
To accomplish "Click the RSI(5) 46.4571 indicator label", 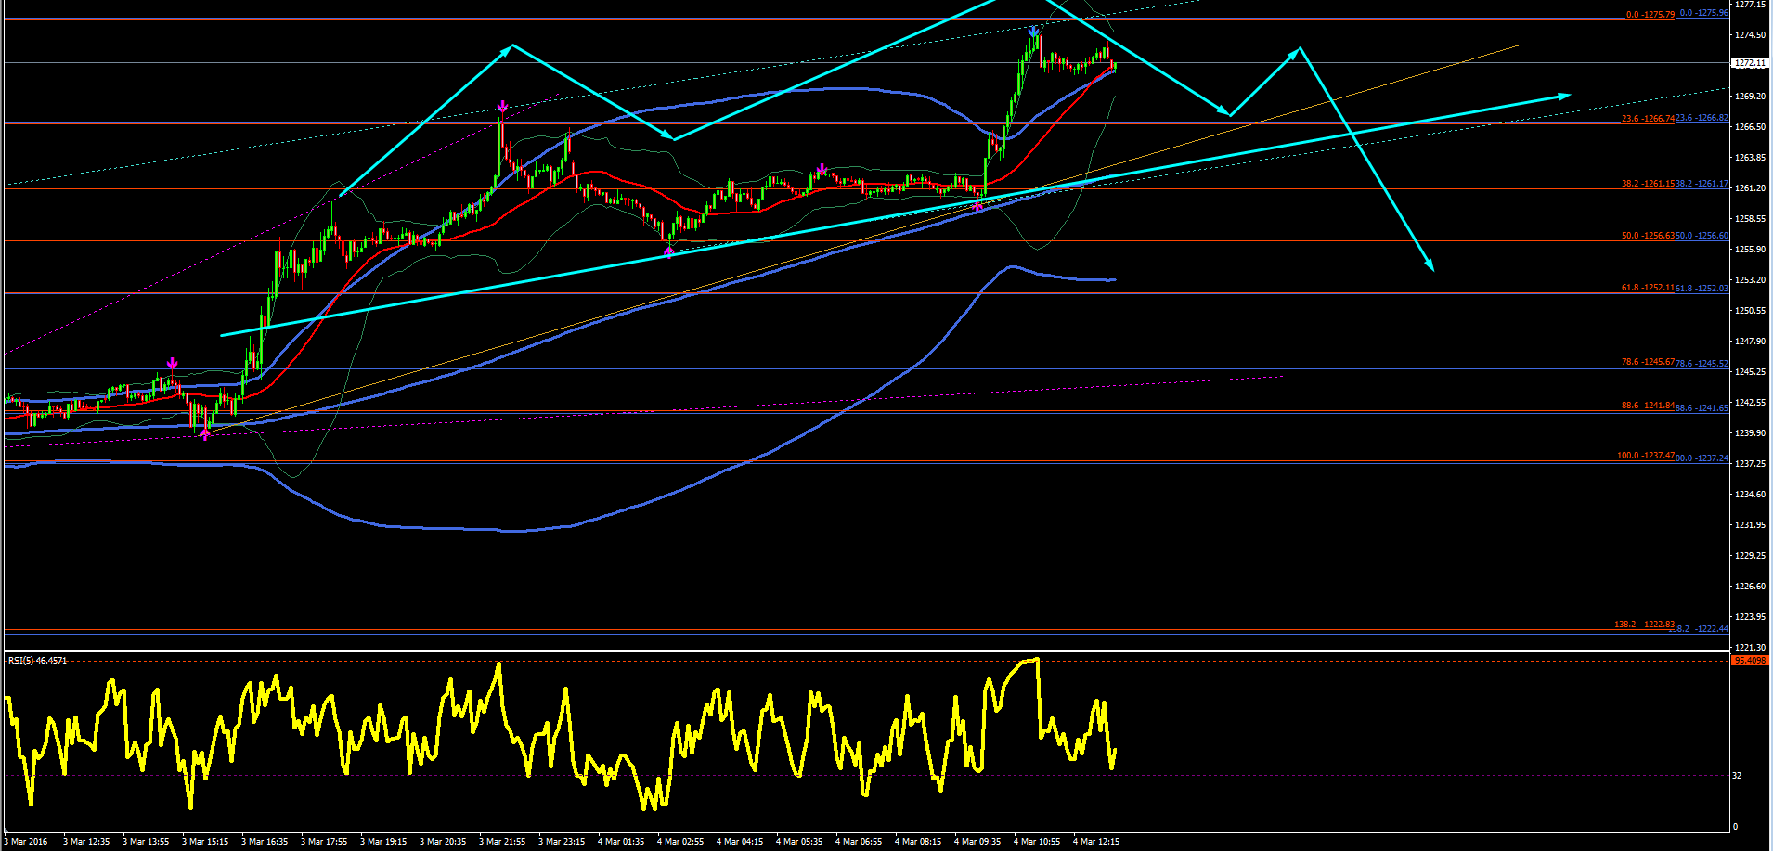I will click(37, 661).
